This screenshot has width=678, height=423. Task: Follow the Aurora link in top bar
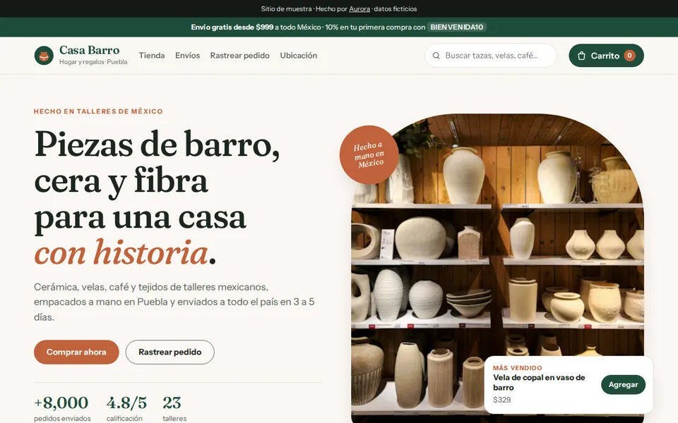click(x=359, y=8)
